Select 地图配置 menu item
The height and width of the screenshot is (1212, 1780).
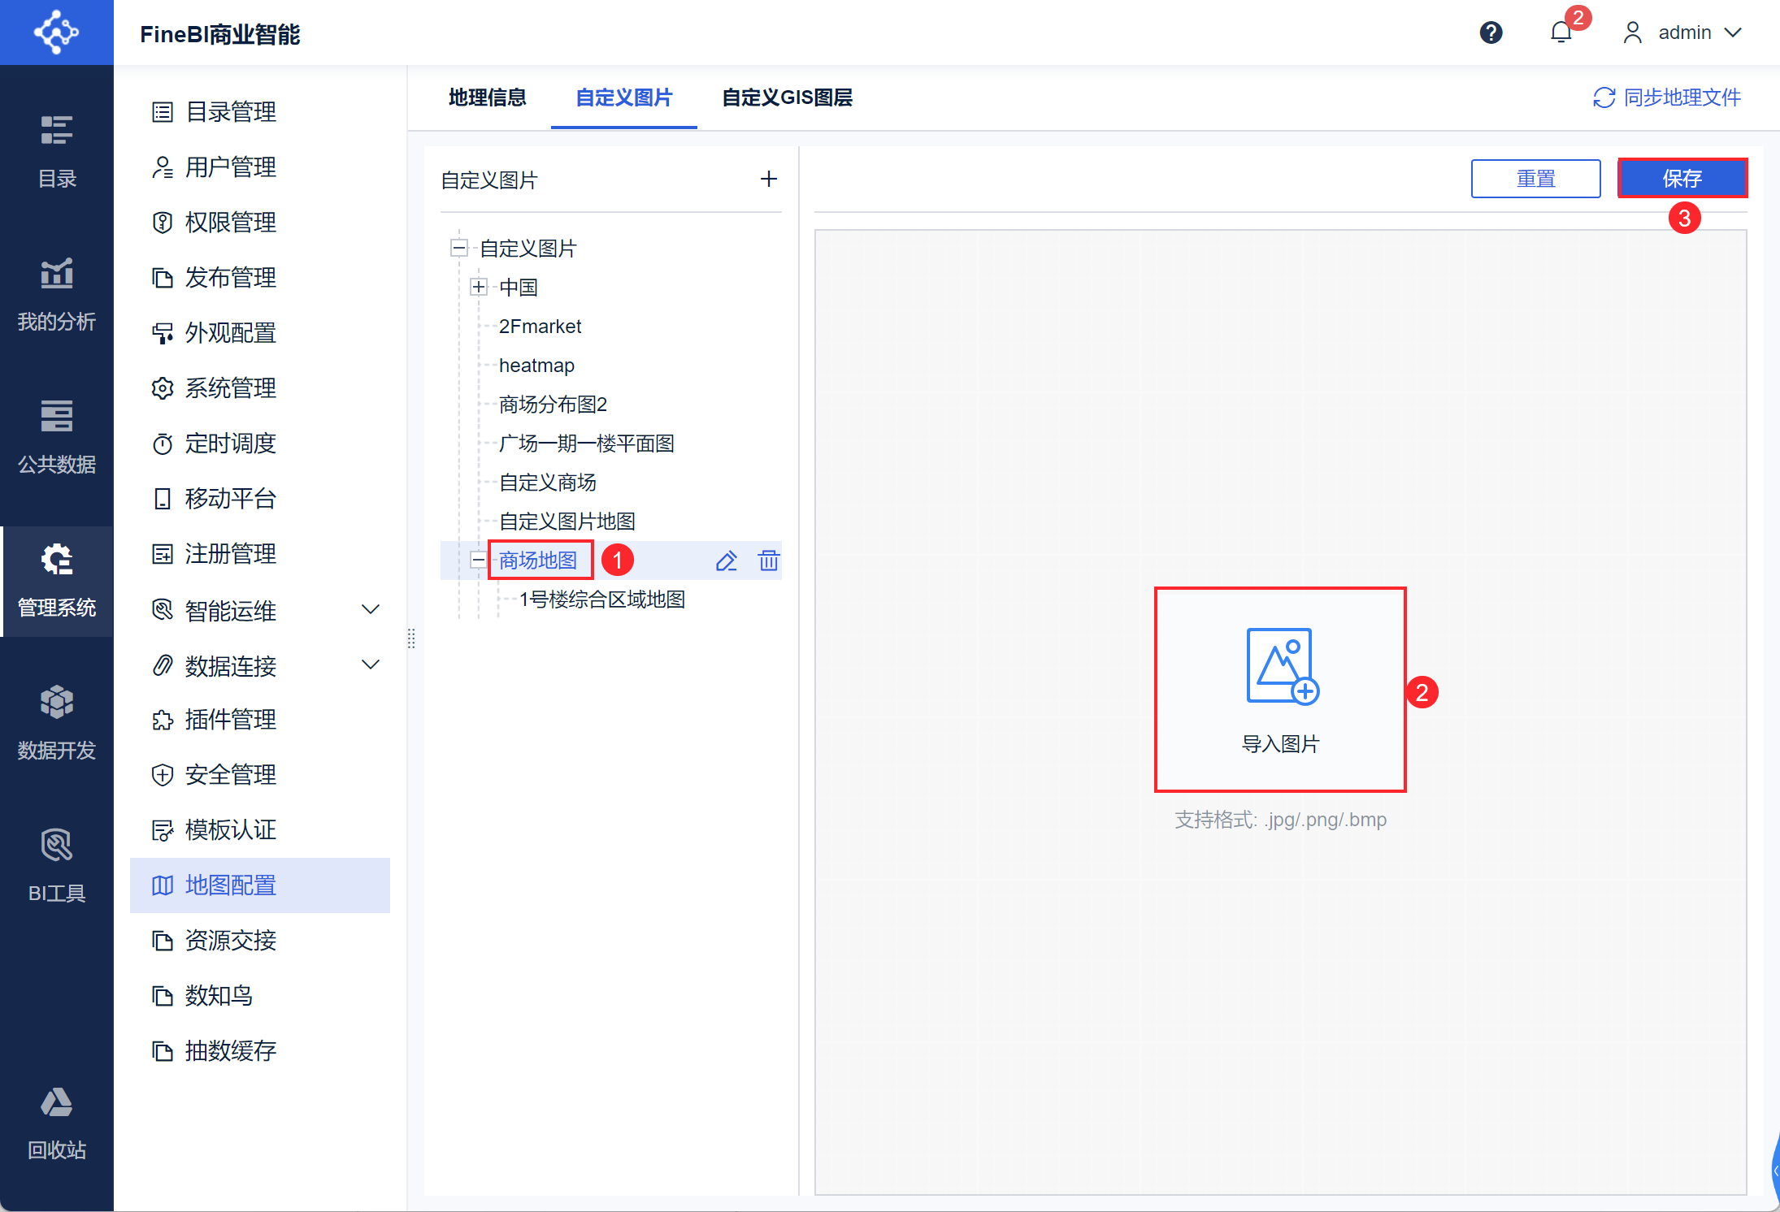click(260, 885)
